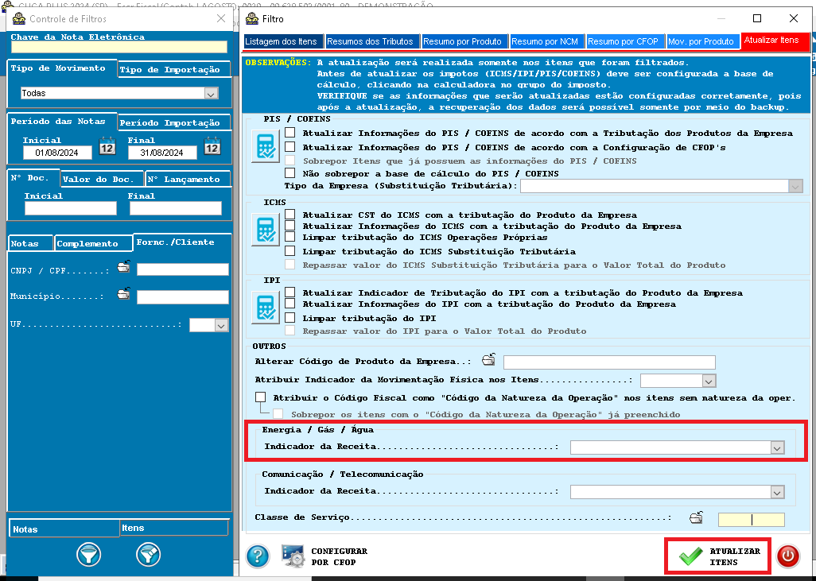Viewport: 816px width, 581px height.
Task: Click lookup icon for Classe de Serviço
Action: [x=697, y=517]
